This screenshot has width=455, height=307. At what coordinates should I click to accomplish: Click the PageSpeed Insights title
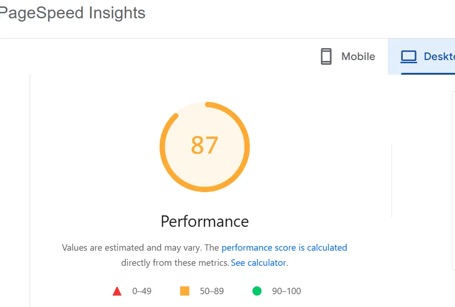pyautogui.click(x=73, y=13)
